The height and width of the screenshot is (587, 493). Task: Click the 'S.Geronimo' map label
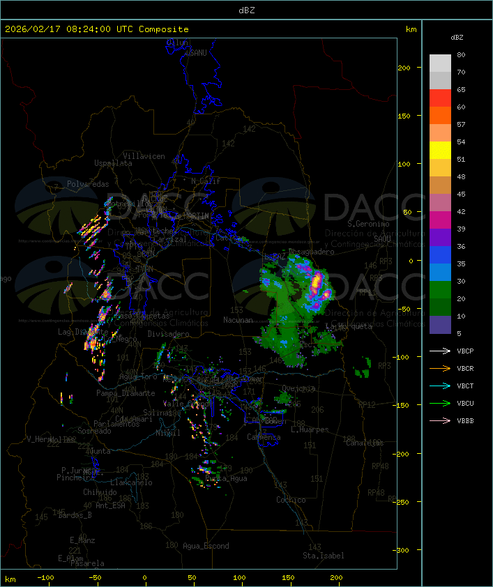(368, 224)
